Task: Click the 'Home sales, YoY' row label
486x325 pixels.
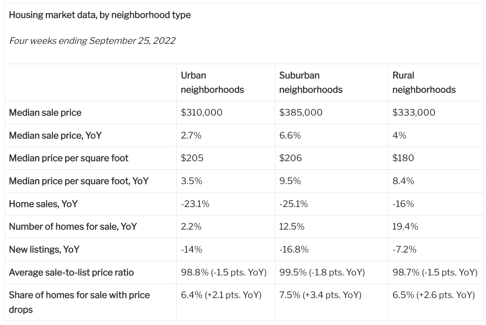Action: pyautogui.click(x=43, y=204)
